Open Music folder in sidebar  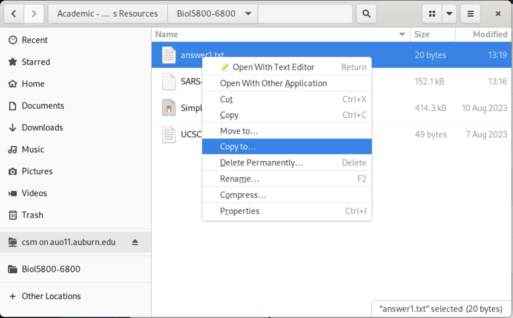click(75, 150)
